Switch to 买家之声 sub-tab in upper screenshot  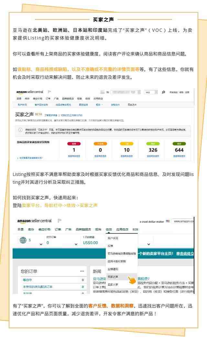[x=132, y=105]
